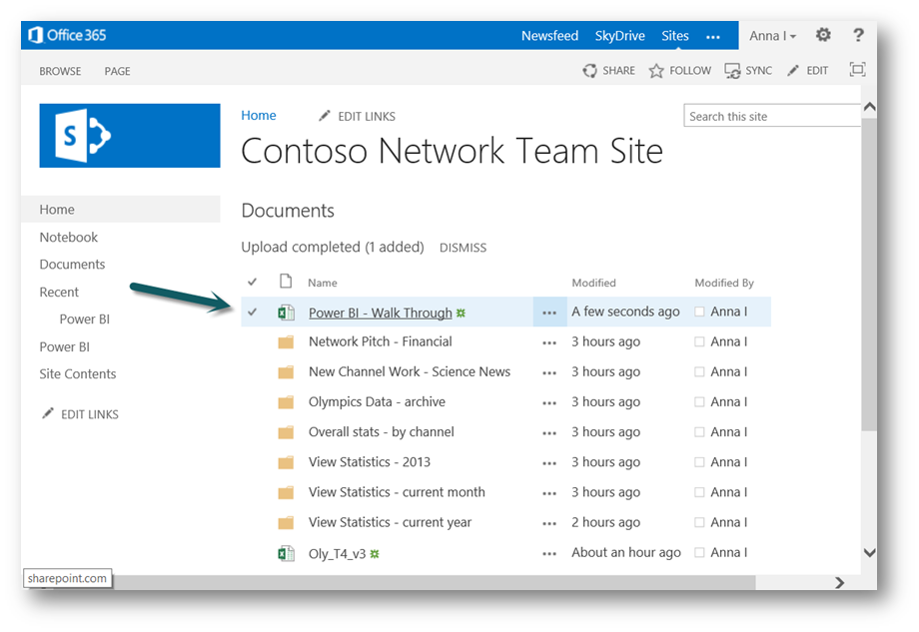
Task: Select Notebook in the left navigation
Action: pyautogui.click(x=69, y=238)
